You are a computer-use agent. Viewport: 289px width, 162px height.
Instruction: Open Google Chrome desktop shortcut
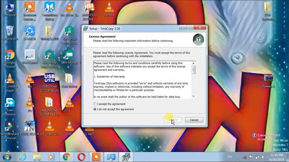pos(10,59)
